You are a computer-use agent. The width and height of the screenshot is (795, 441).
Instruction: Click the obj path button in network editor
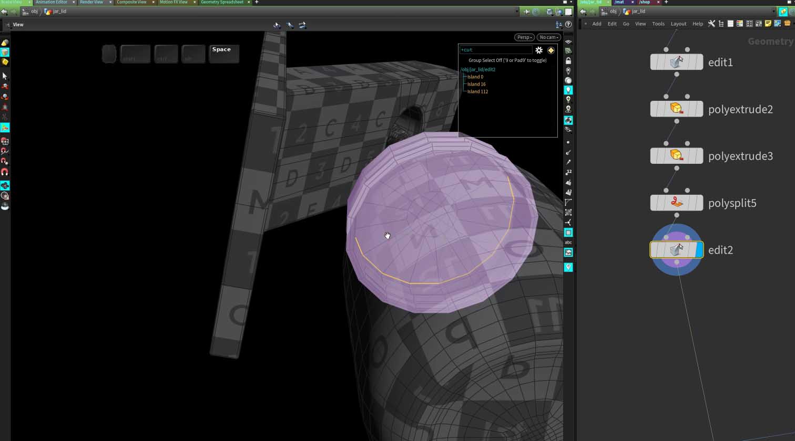tap(613, 12)
